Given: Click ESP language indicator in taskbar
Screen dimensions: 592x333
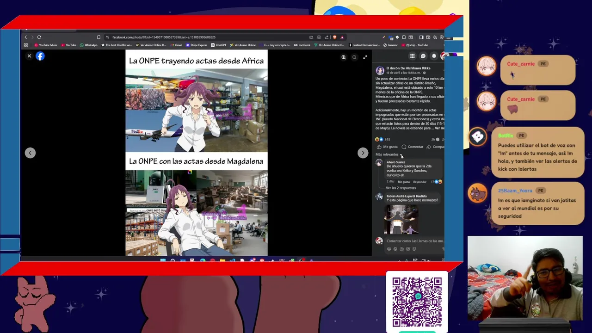Looking at the screenshot, I should point(415,259).
